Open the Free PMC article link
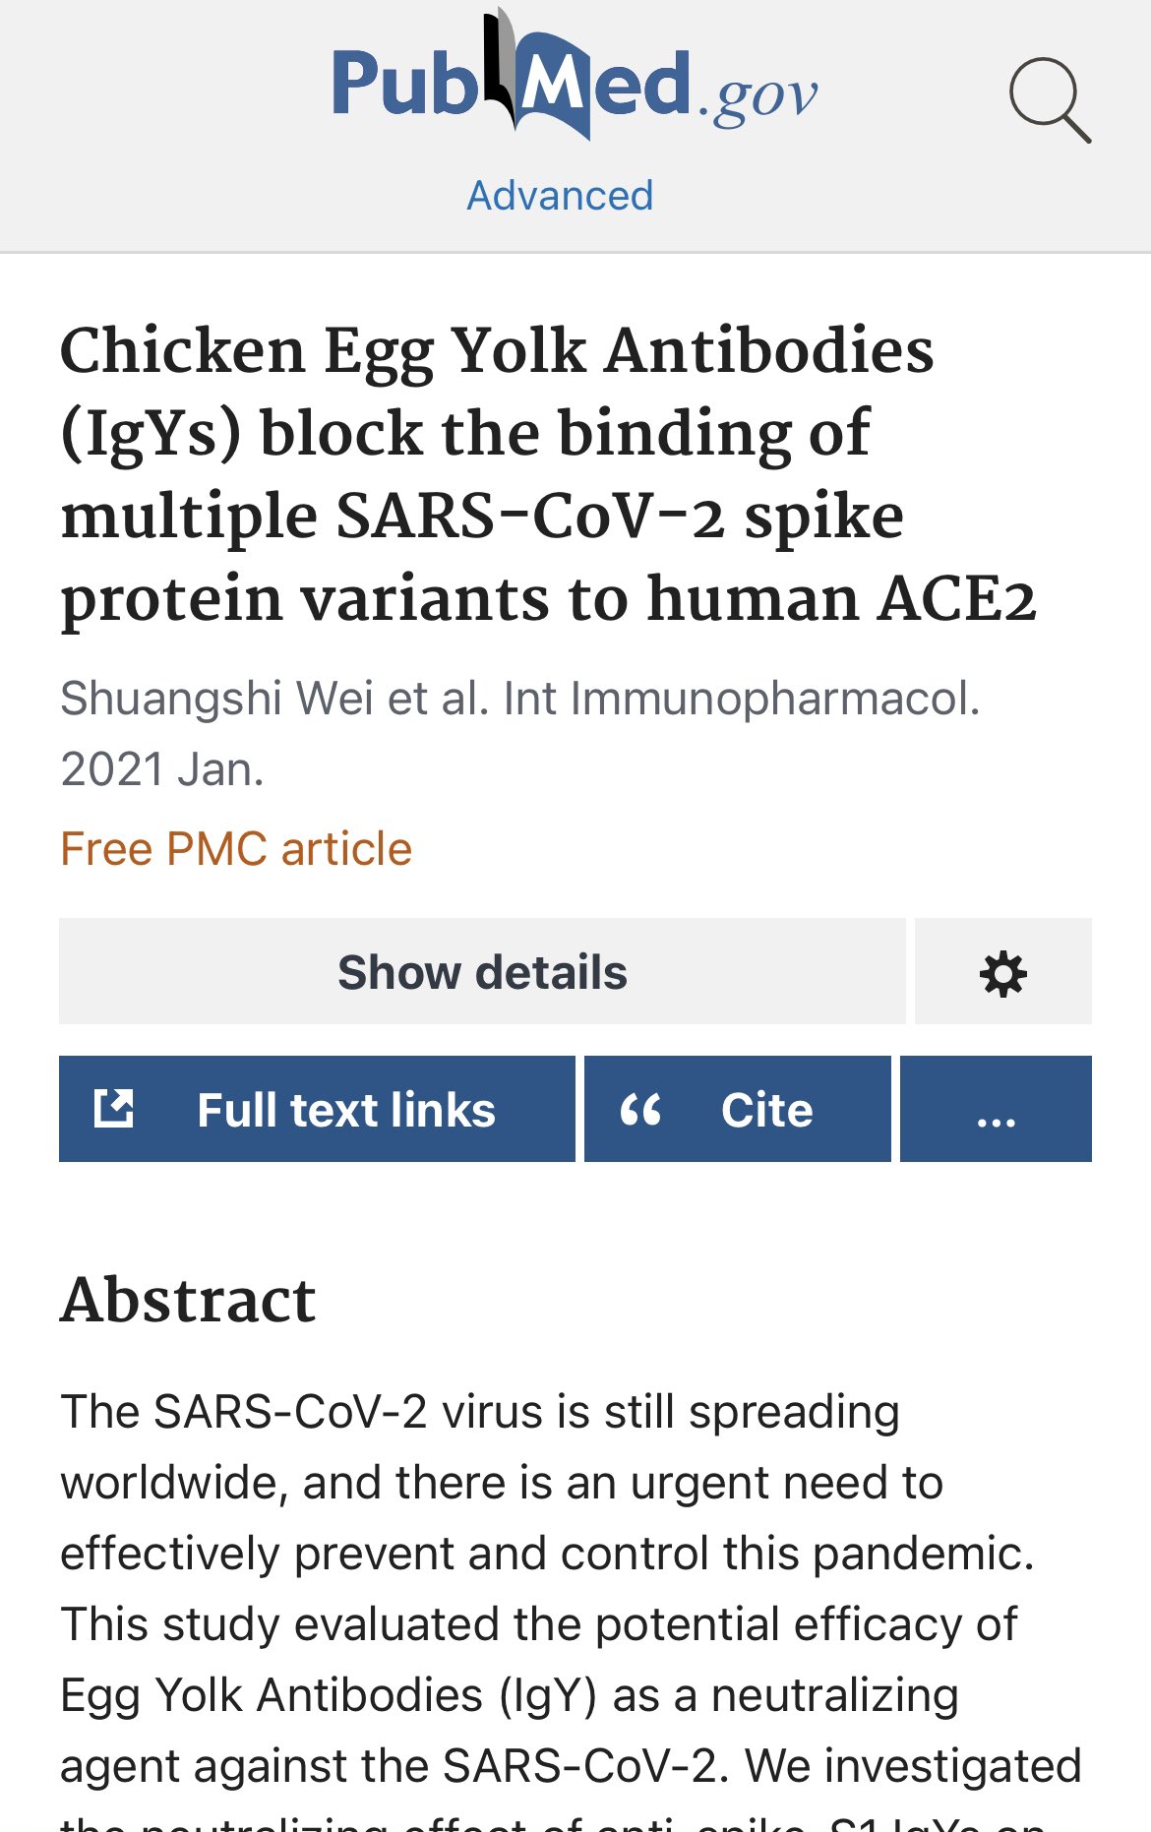 [236, 848]
